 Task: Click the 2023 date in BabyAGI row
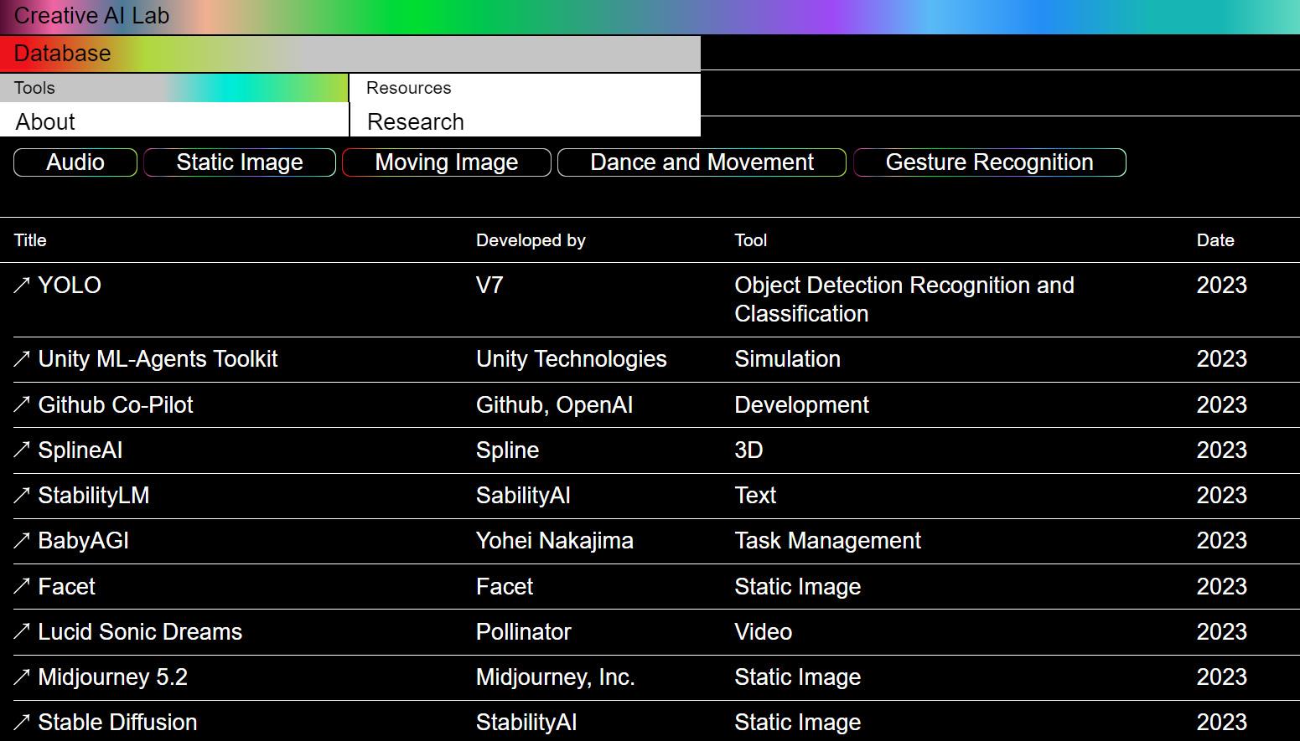[x=1222, y=541]
